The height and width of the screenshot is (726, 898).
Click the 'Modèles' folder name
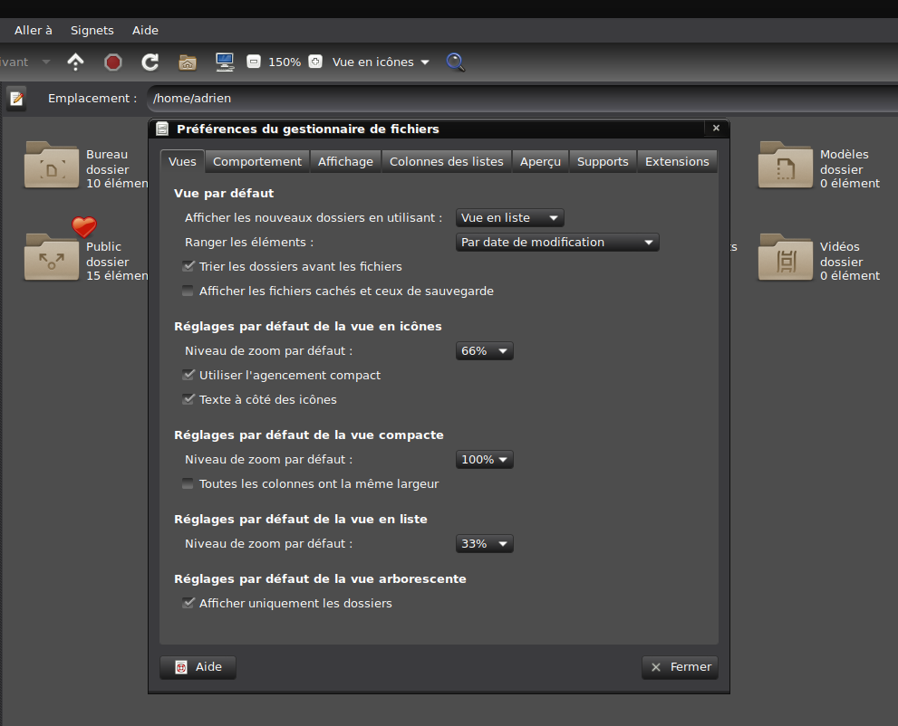(845, 155)
